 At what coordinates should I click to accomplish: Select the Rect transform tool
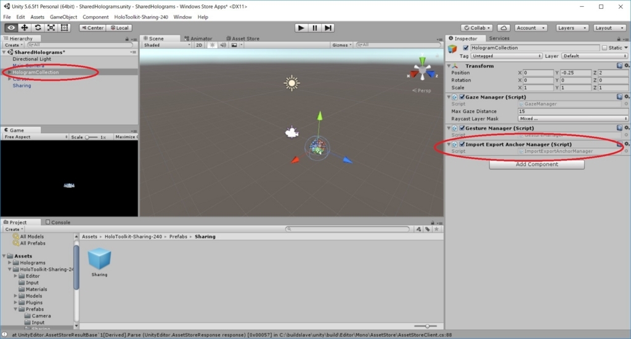(64, 28)
